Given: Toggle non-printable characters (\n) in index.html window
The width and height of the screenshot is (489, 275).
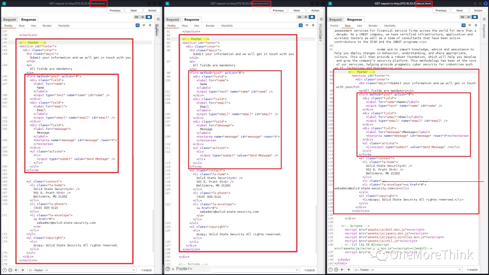Looking at the screenshot, I should tap(144, 25).
